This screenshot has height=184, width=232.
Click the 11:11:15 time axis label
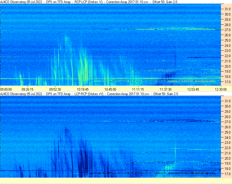138,90
